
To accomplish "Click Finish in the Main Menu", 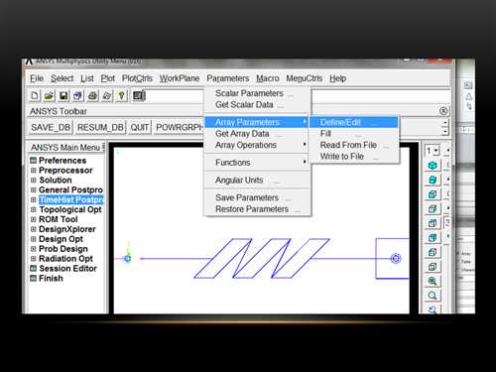I will pyautogui.click(x=51, y=279).
